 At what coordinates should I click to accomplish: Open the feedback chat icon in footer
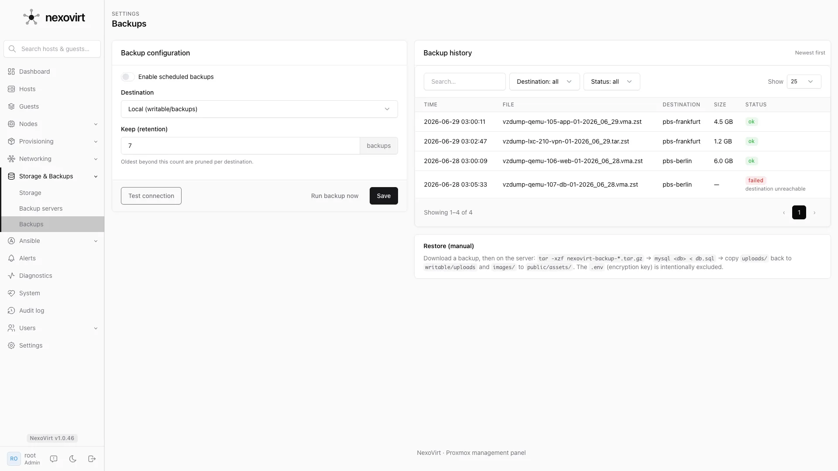(x=54, y=459)
